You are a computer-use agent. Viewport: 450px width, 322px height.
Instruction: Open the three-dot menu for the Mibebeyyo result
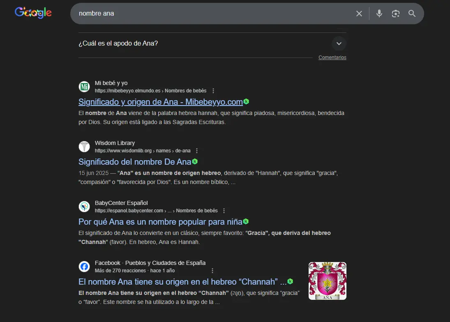tap(213, 90)
